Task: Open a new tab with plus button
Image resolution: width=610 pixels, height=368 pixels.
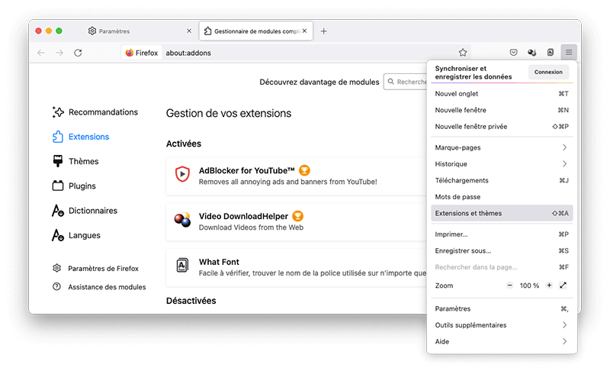Action: click(x=324, y=31)
